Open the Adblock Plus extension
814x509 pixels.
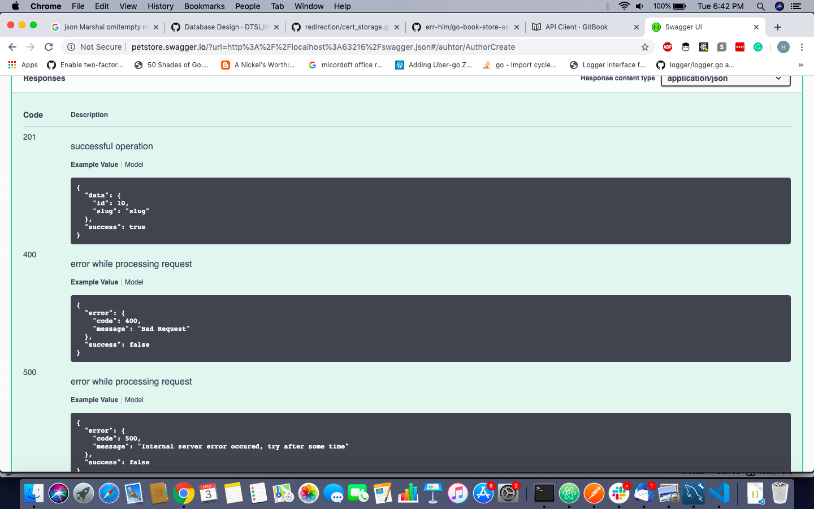click(x=668, y=48)
